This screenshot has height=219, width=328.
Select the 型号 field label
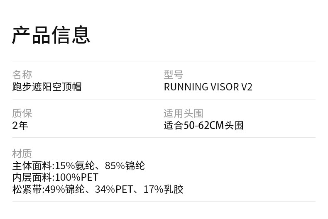174,75
